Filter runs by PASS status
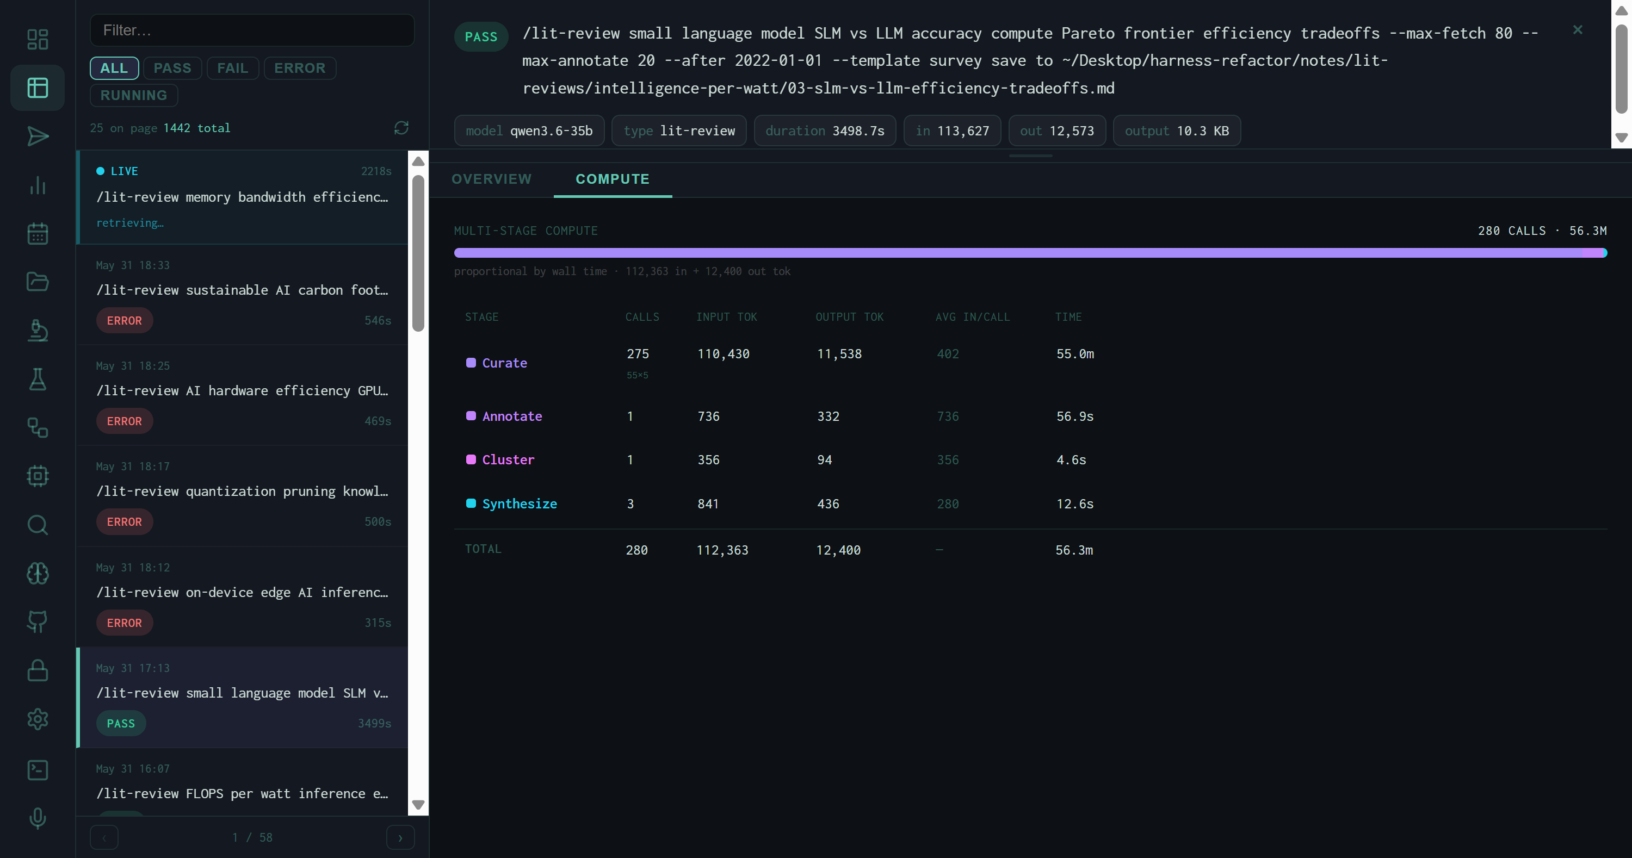 pyautogui.click(x=172, y=68)
